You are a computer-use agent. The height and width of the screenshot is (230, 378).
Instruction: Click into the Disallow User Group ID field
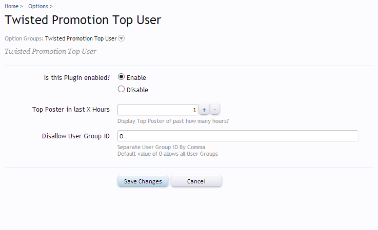point(237,136)
